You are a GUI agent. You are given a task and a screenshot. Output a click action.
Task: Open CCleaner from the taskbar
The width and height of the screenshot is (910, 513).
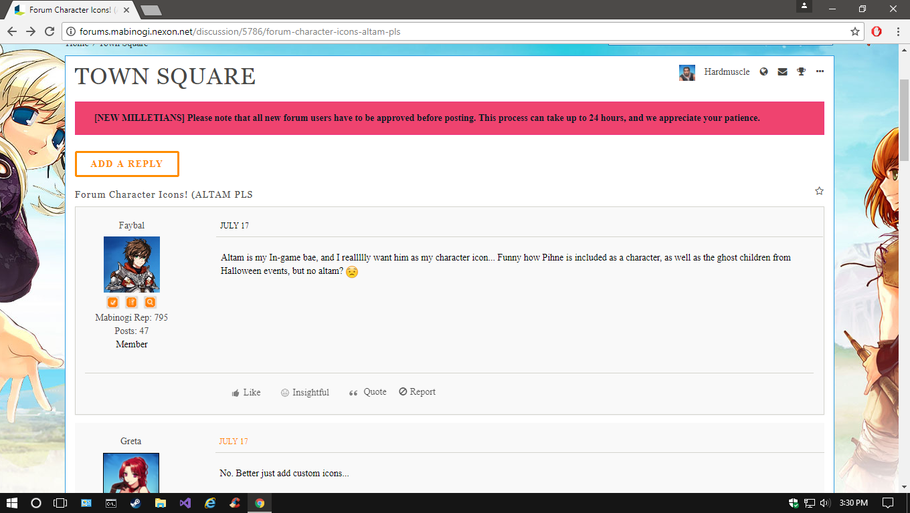(x=235, y=503)
